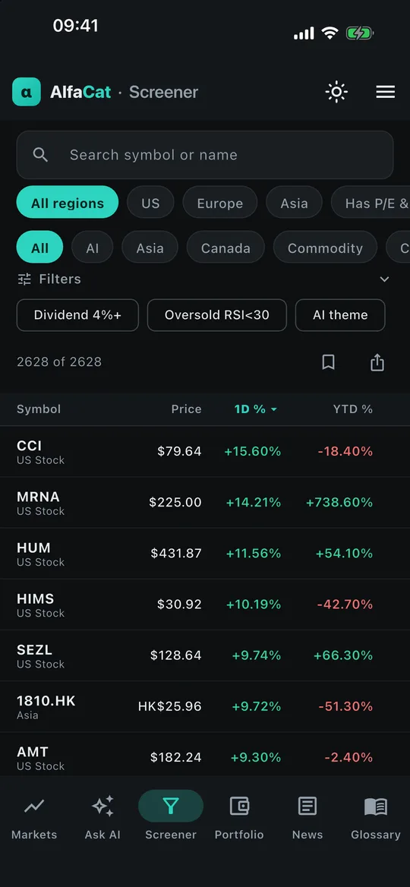
Task: Tap the cellular signal bars
Action: [x=304, y=34]
